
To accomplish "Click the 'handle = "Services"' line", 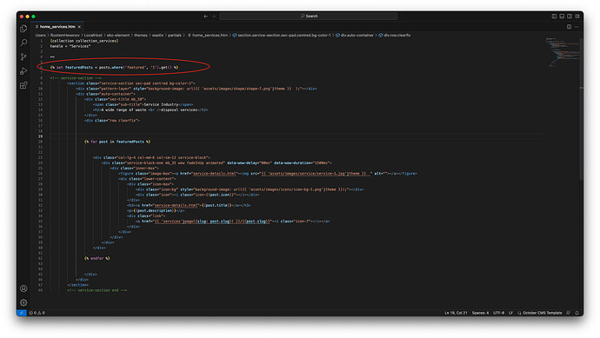I will 70,46.
